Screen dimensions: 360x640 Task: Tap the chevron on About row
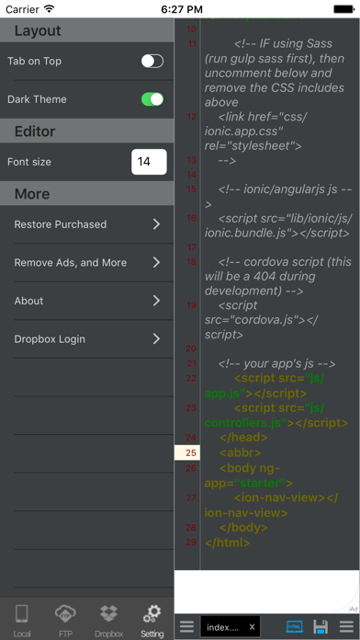pos(156,301)
